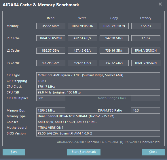Click the Memory Latency 77.5 ns cell
Screen dimensions: 167x160
coord(146,26)
